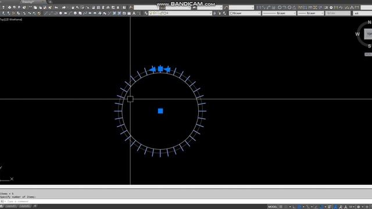Toggle object snap in status bar
Screen dimensions: 372x209
pyautogui.click(x=321, y=207)
